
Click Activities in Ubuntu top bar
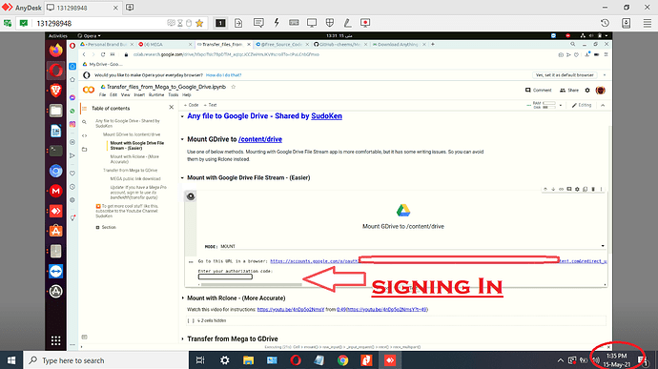[58, 35]
